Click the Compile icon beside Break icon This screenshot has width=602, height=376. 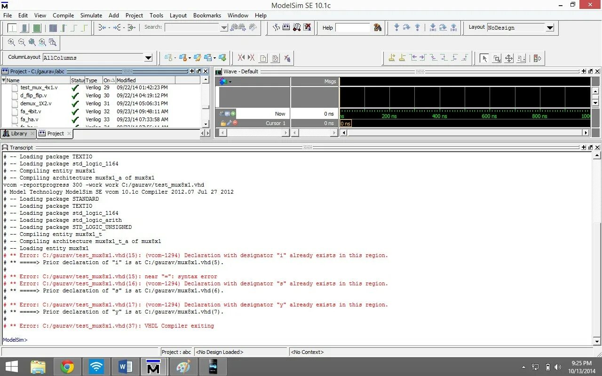(x=276, y=27)
